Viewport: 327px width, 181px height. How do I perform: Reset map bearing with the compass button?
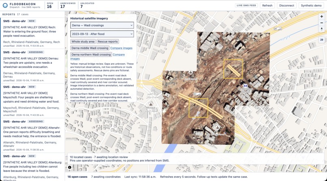pyautogui.click(x=322, y=29)
